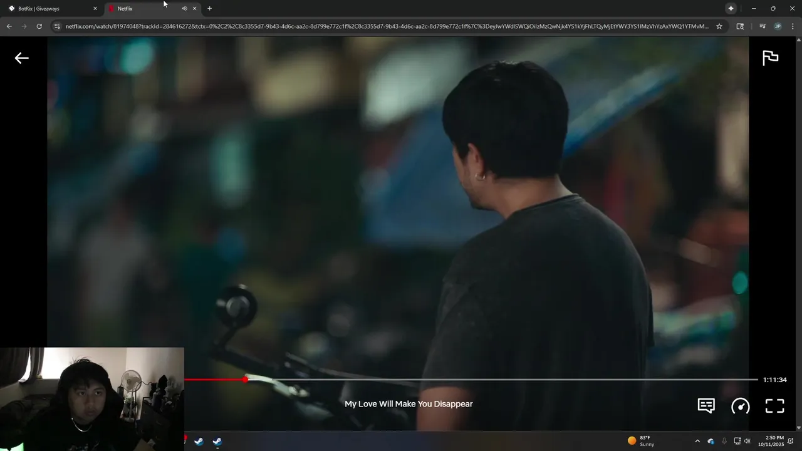
Task: Open the notification bell icon
Action: [792, 441]
